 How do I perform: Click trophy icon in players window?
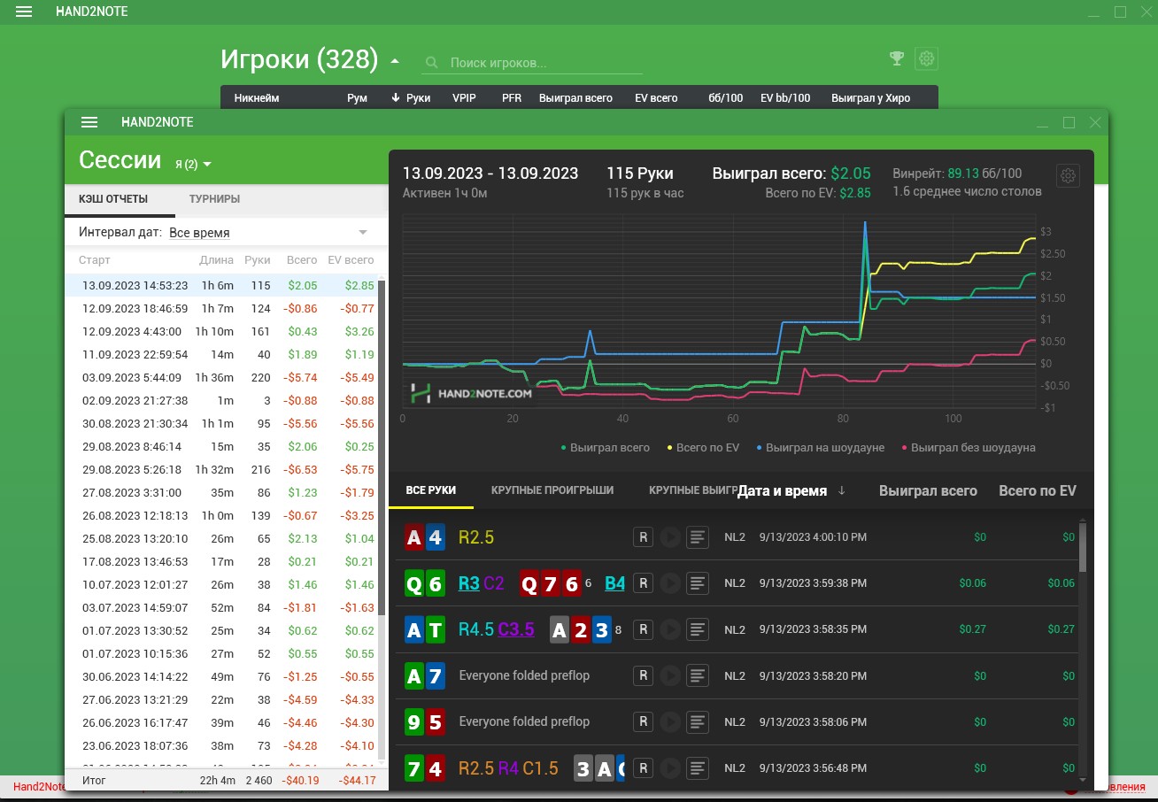point(897,58)
